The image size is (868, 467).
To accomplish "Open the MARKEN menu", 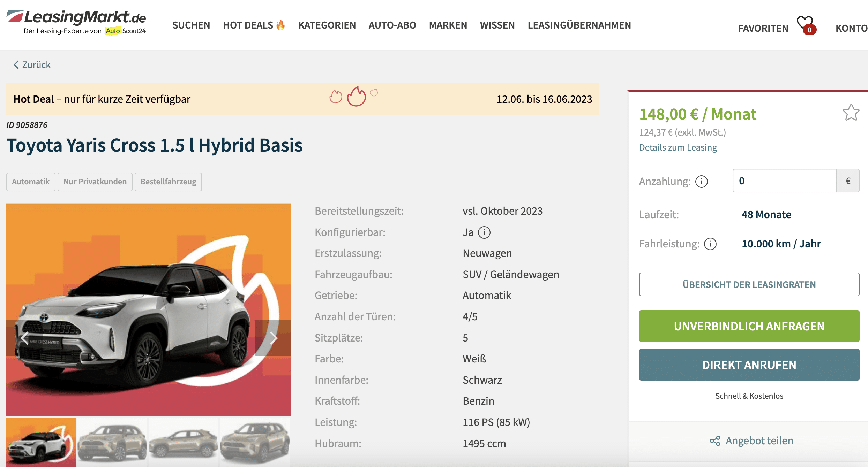I will click(x=448, y=25).
